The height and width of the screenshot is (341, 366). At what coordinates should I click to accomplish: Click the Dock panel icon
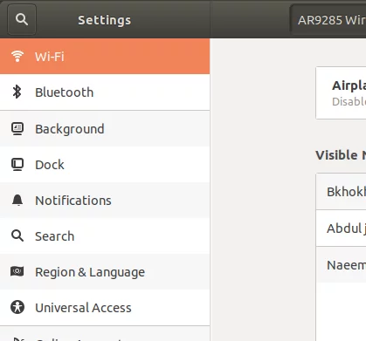pos(17,165)
